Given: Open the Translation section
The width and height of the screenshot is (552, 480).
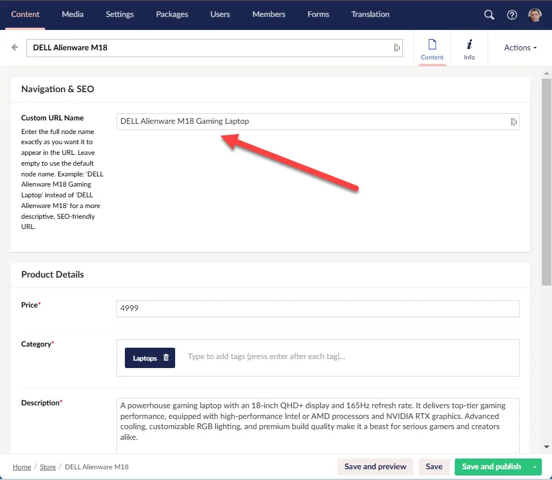Looking at the screenshot, I should 370,14.
